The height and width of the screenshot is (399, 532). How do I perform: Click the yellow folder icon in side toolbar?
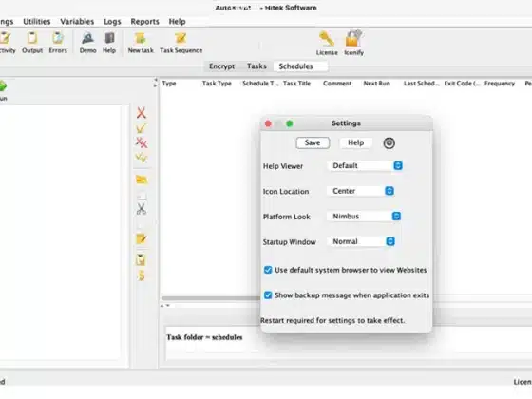pyautogui.click(x=142, y=180)
